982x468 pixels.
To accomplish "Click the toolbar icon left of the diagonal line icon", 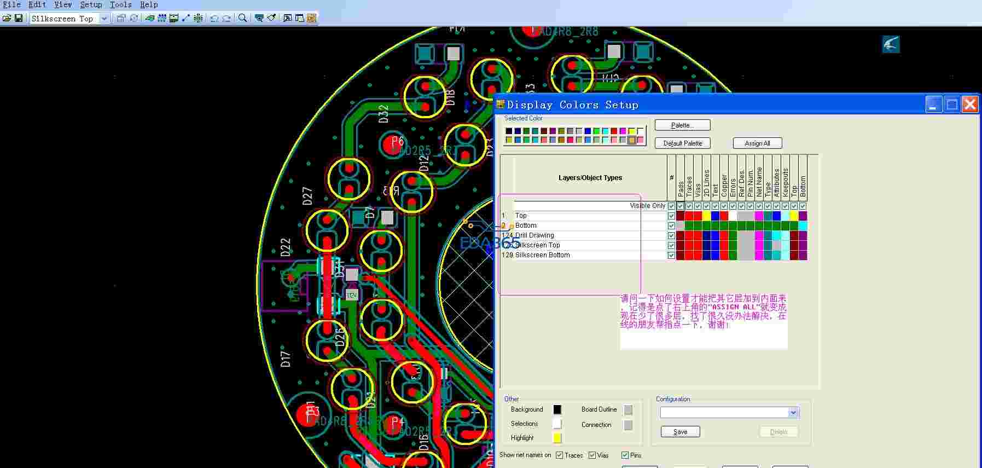I will [174, 18].
